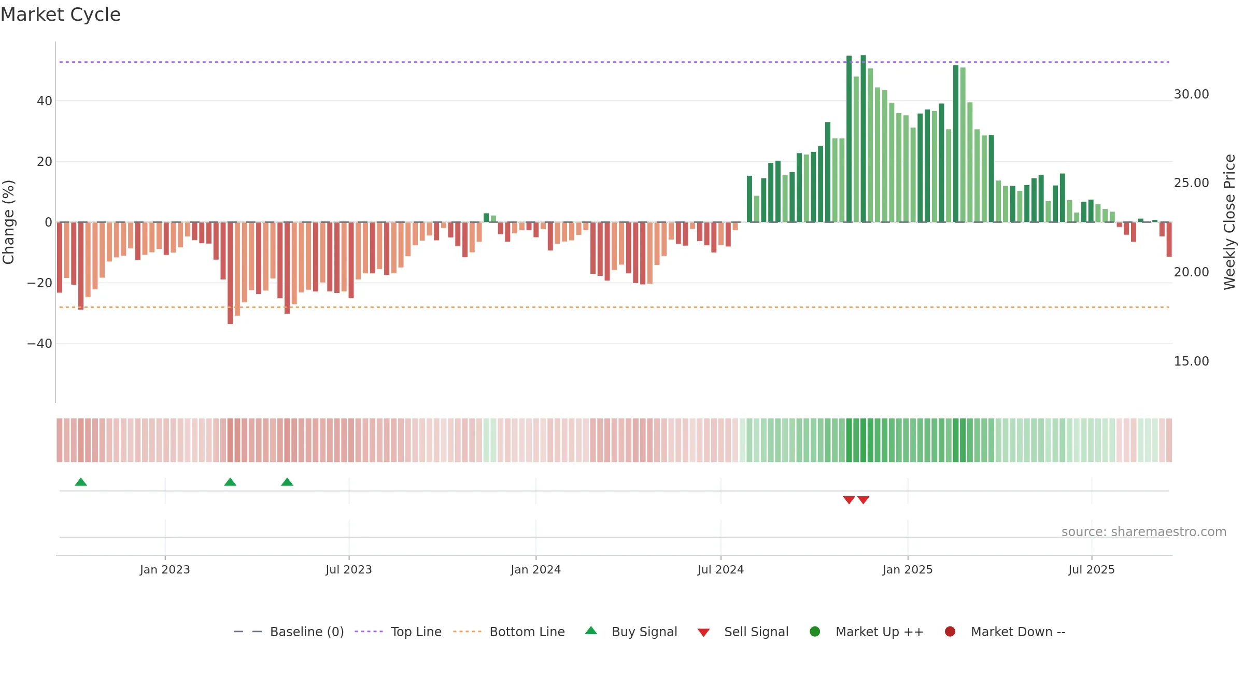Image resolution: width=1244 pixels, height=700 pixels.
Task: Select the buy signal triangle nearest Jul 2023
Action: coord(287,482)
